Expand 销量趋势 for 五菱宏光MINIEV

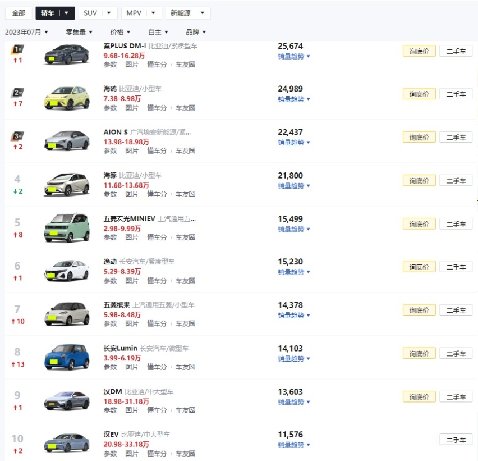[293, 229]
